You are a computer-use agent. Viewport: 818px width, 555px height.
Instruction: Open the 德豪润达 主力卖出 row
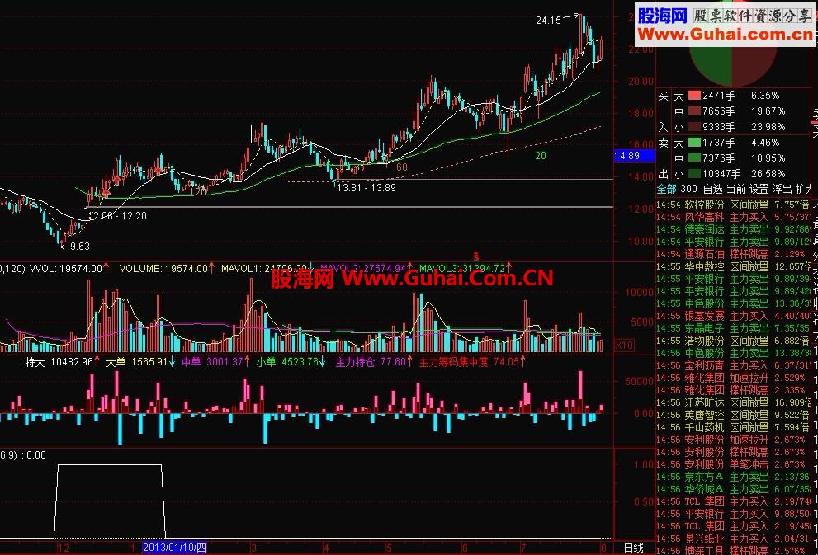pyautogui.click(x=732, y=230)
